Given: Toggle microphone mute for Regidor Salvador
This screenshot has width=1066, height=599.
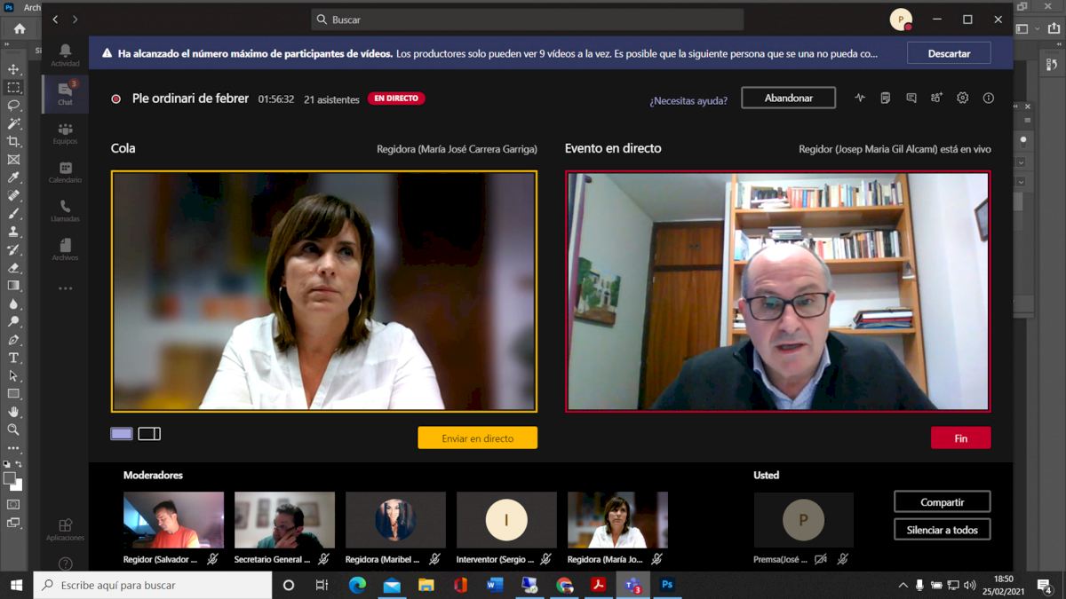Looking at the screenshot, I should [x=212, y=559].
